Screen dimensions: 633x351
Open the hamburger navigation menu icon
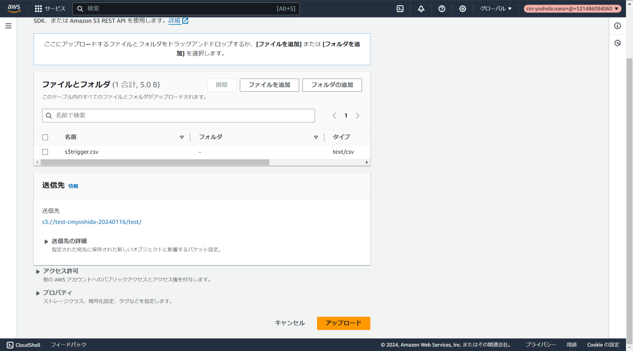pyautogui.click(x=8, y=26)
